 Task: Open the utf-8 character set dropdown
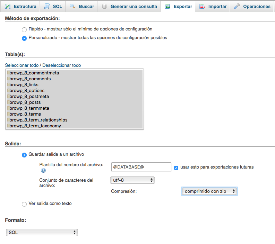point(132,180)
